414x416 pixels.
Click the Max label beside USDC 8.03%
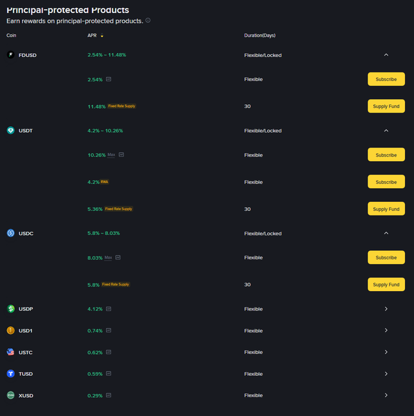point(109,257)
